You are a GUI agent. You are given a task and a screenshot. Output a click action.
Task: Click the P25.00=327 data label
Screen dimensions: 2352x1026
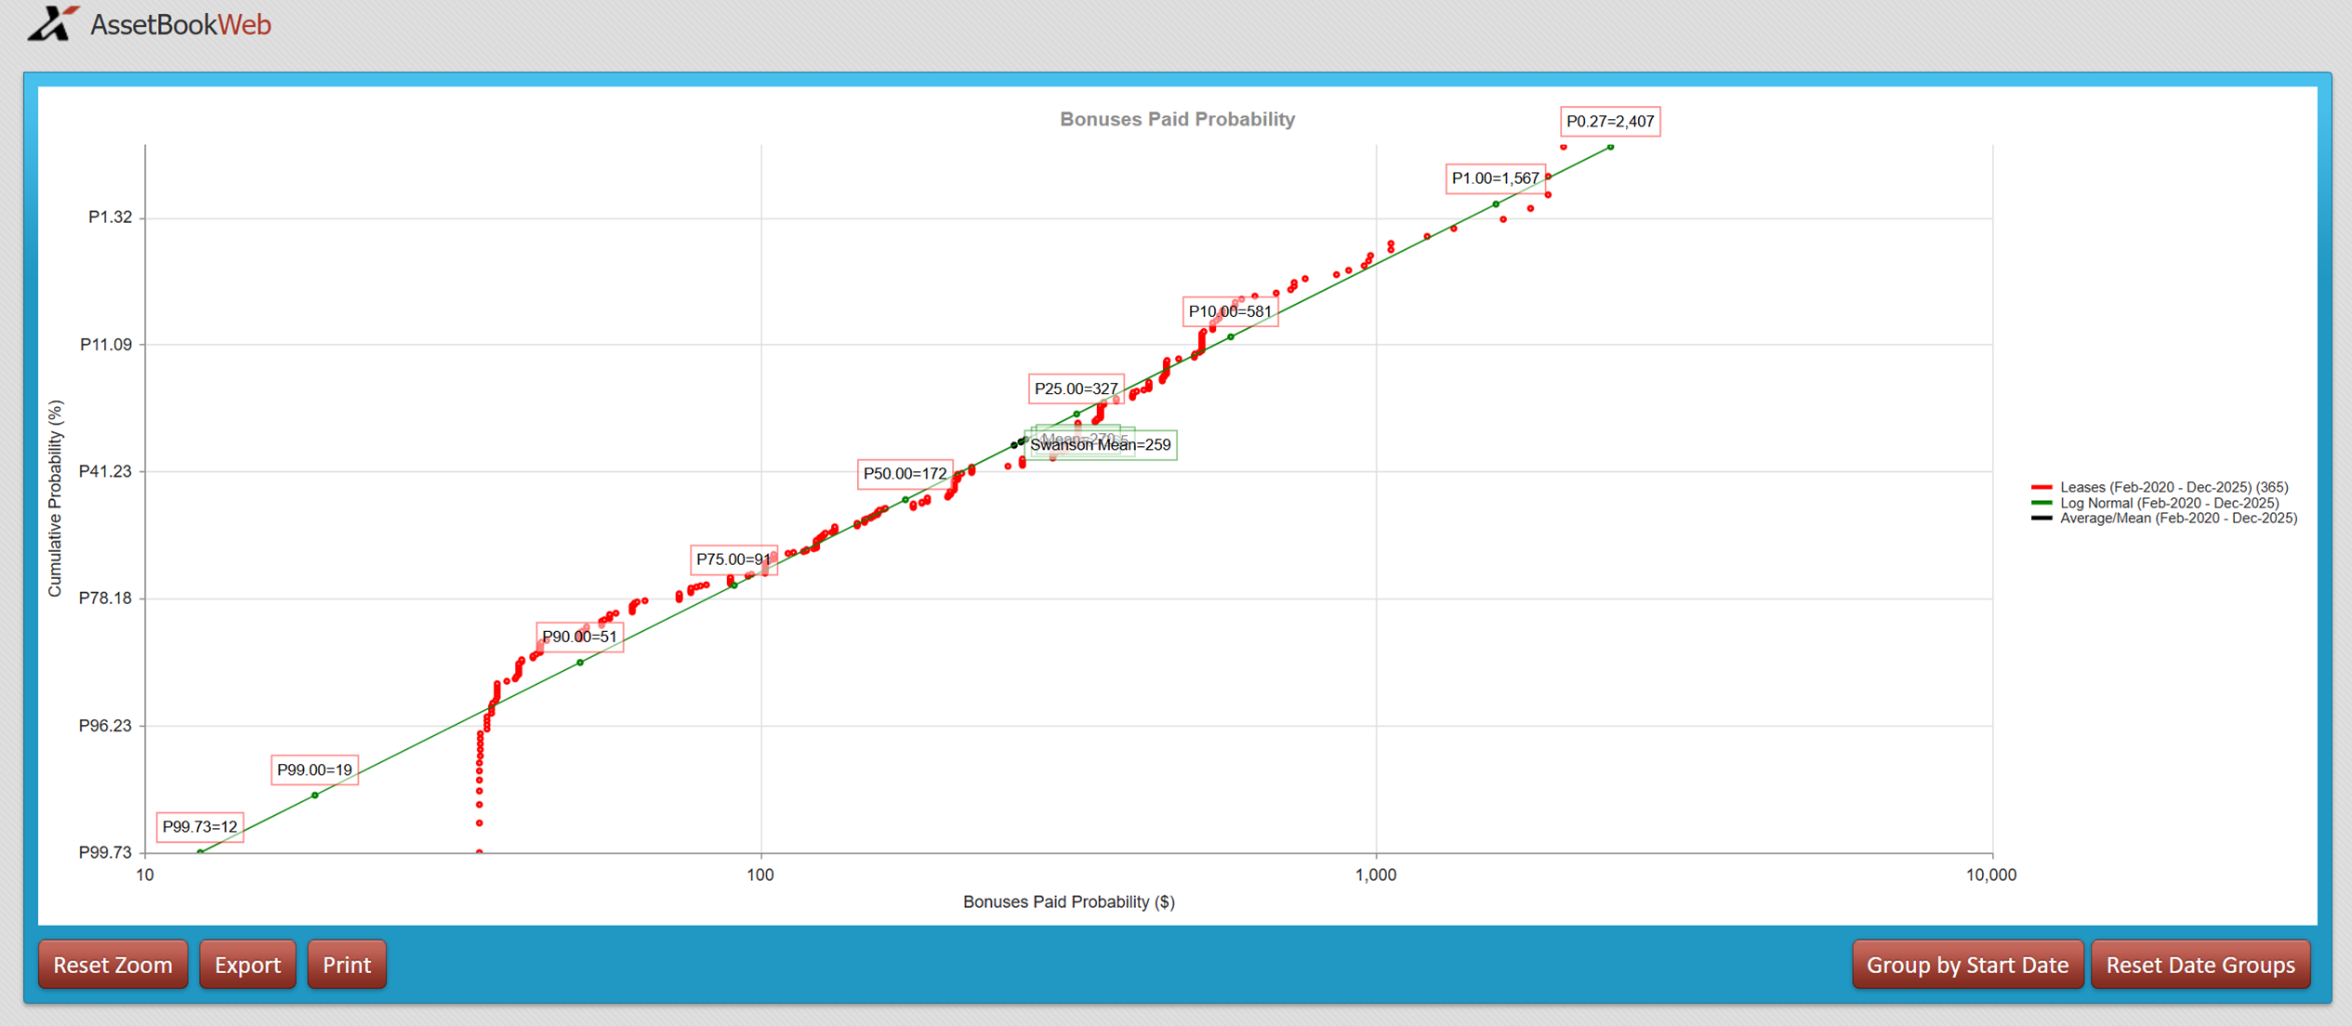pos(1076,388)
